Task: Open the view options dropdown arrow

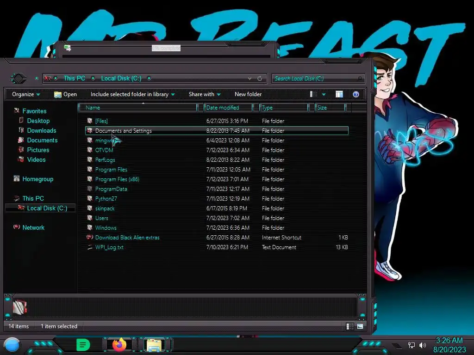Action: (x=324, y=94)
